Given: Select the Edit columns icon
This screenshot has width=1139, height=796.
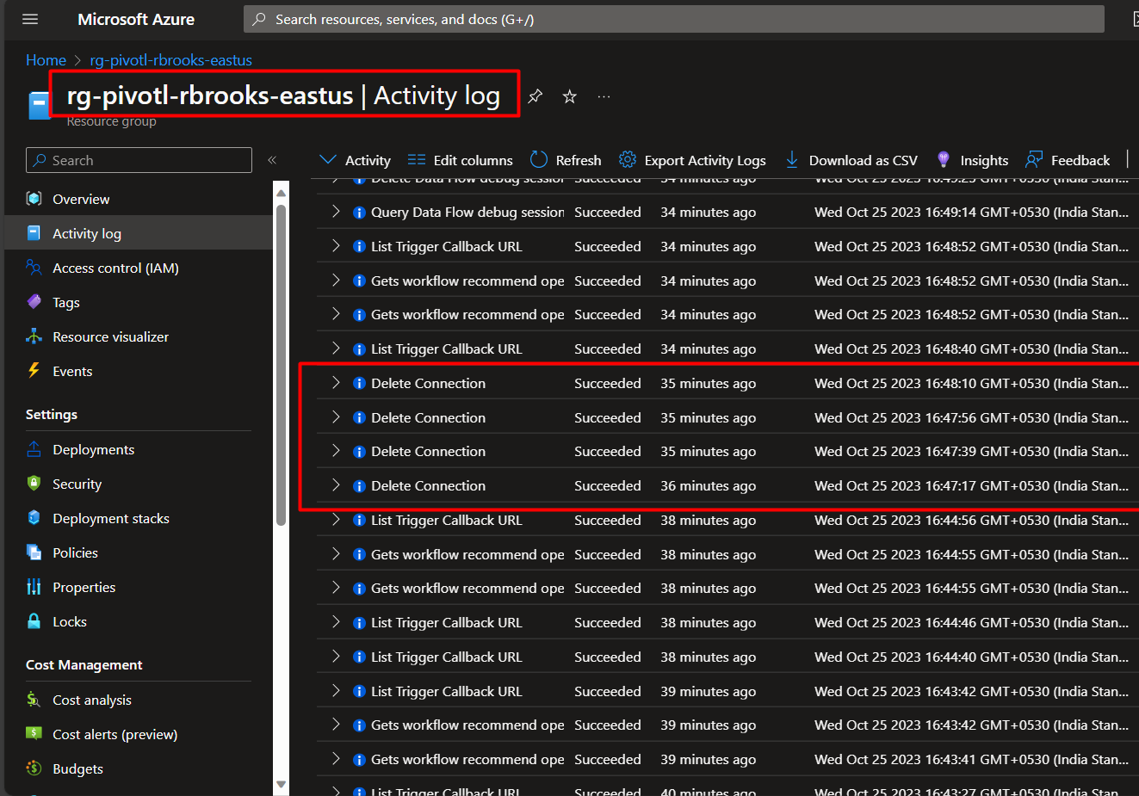Looking at the screenshot, I should 417,159.
